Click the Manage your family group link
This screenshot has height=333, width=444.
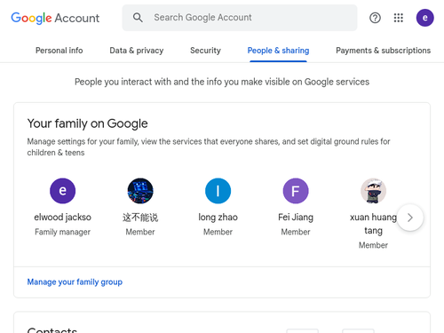coord(75,281)
